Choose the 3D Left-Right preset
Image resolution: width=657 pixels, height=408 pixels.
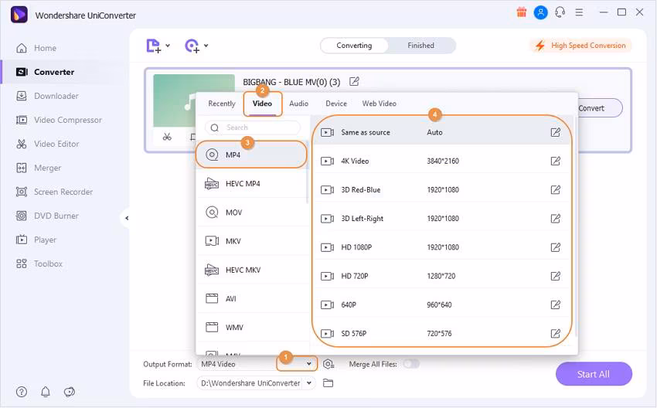[441, 218]
